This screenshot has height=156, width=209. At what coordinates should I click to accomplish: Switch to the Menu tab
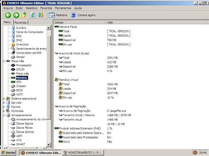click(x=7, y=22)
